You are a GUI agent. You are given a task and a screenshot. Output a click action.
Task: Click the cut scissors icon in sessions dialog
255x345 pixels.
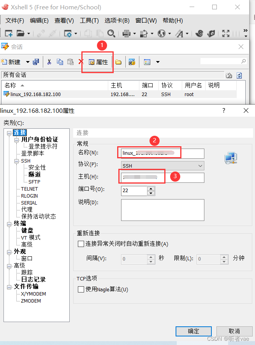point(49,62)
